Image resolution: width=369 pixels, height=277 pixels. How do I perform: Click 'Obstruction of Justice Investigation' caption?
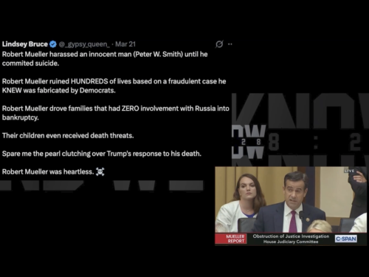291,236
